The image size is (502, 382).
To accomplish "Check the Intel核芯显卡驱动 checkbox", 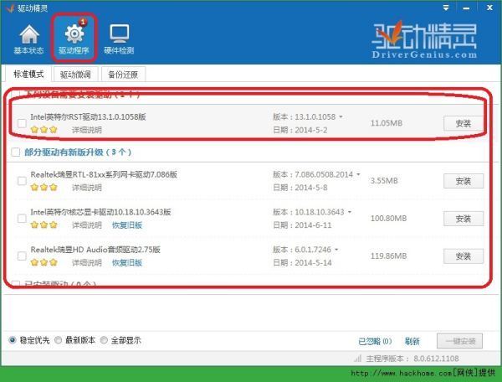I will coord(22,219).
